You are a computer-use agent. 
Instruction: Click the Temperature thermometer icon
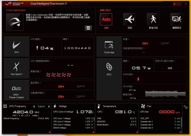pyautogui.click(x=99, y=106)
